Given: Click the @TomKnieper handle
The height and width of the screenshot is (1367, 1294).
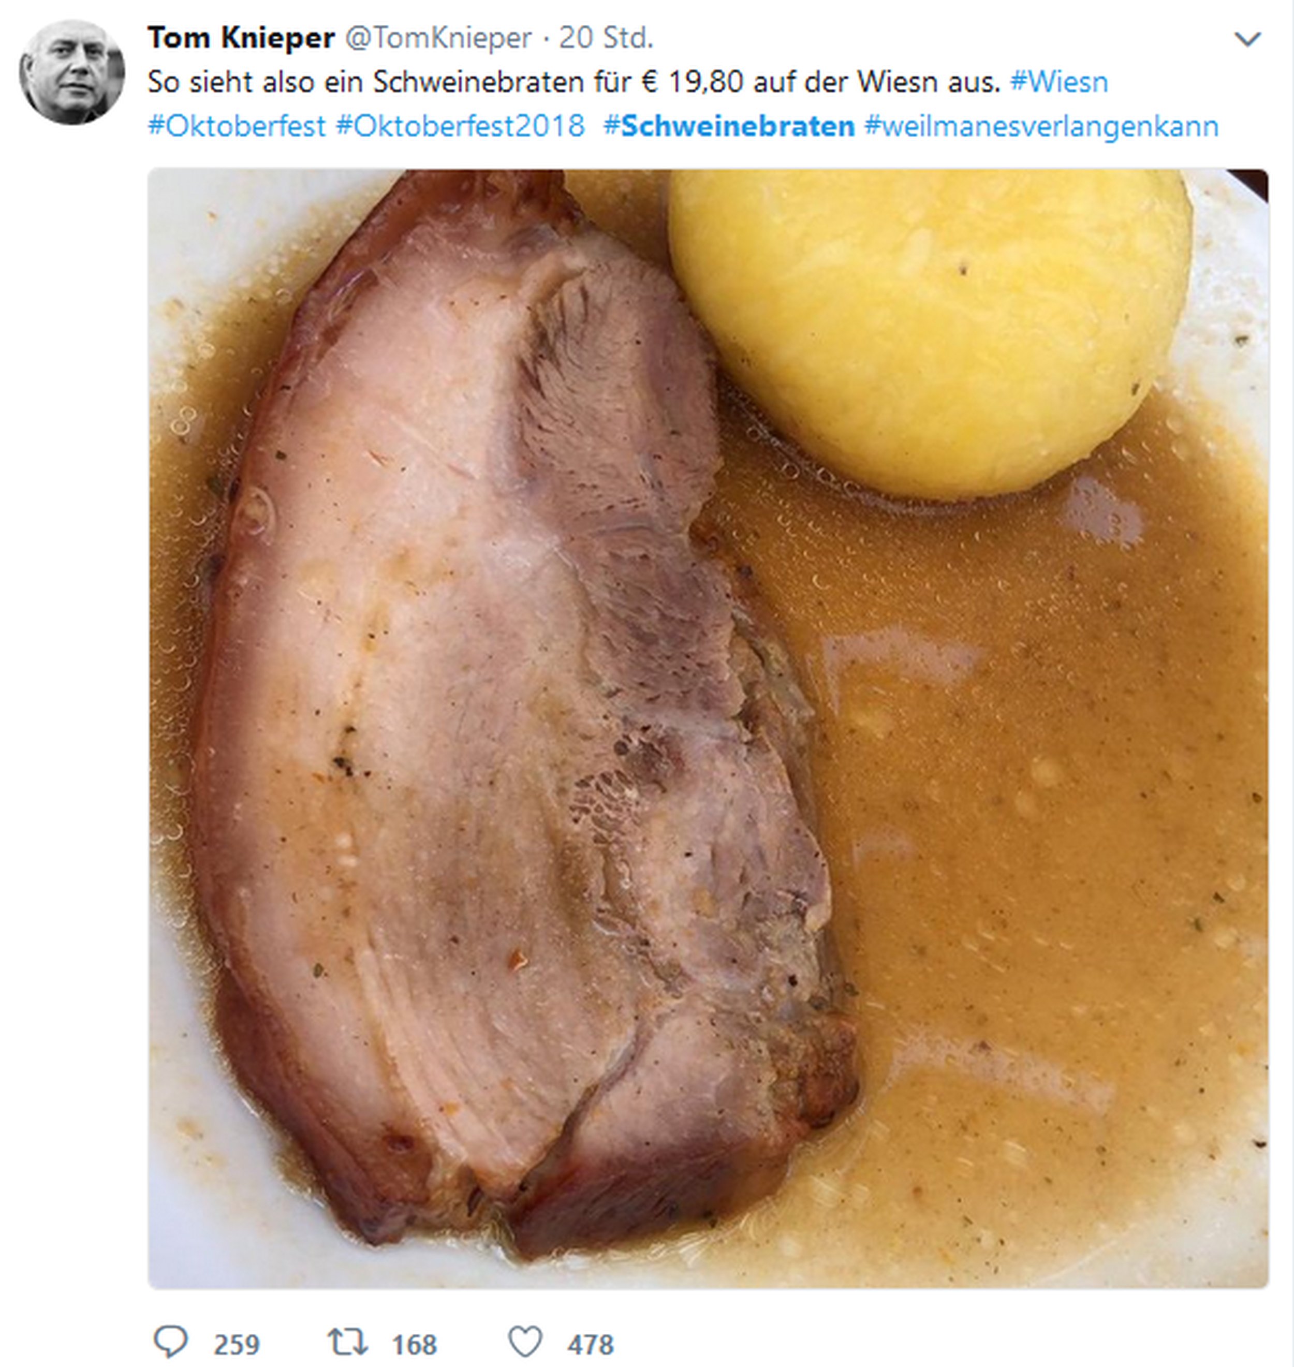Looking at the screenshot, I should tap(438, 38).
